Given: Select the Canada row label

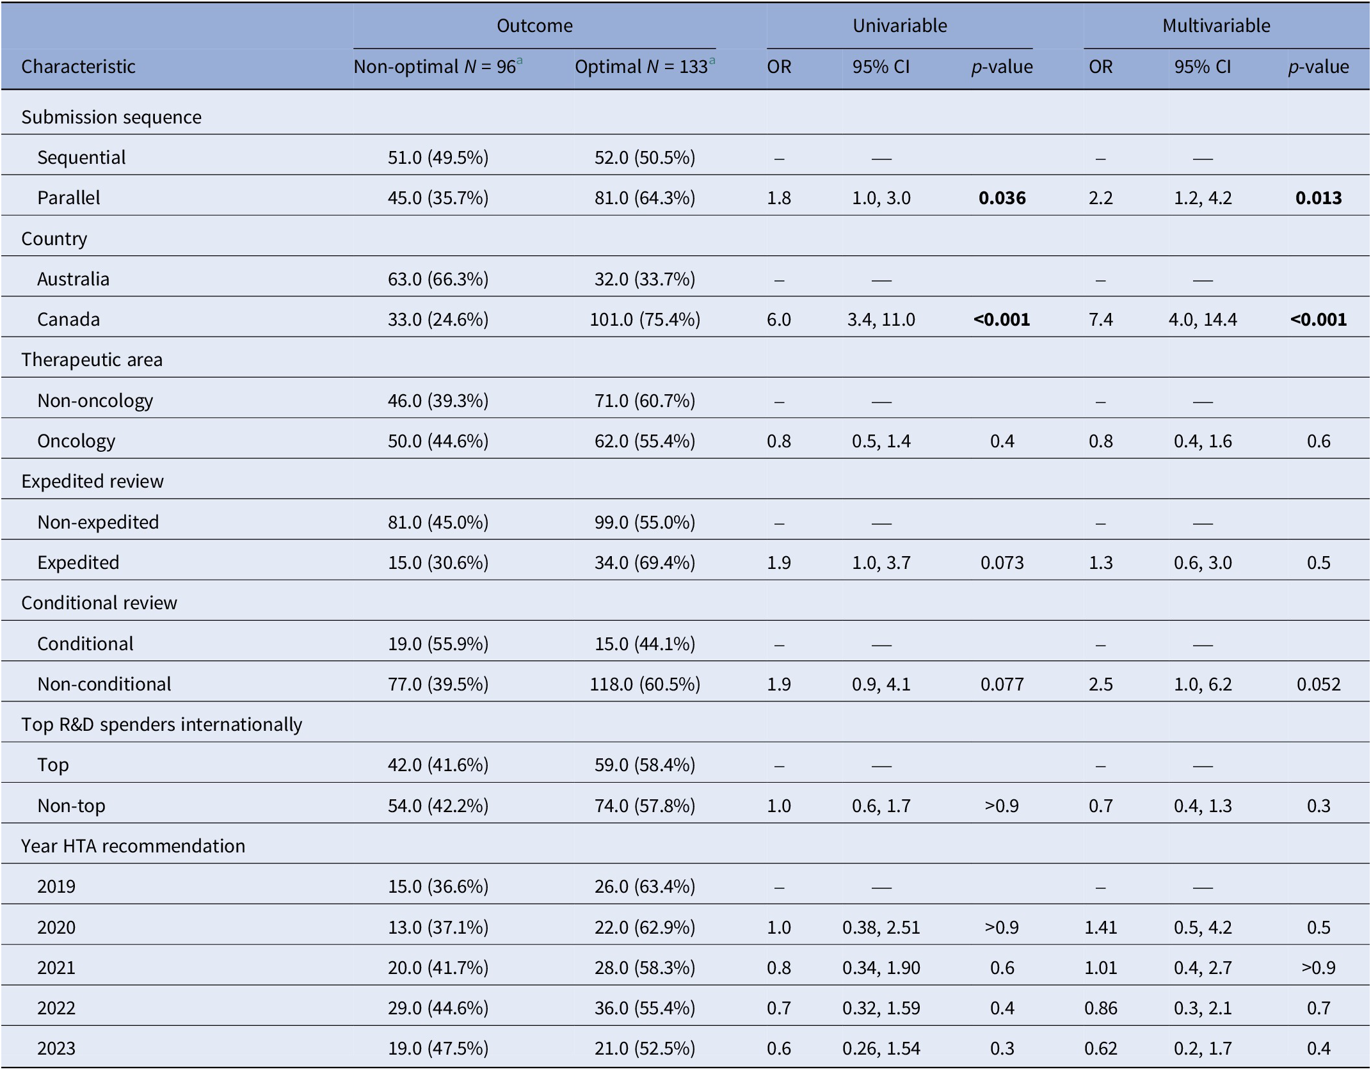Looking at the screenshot, I should click(x=68, y=319).
